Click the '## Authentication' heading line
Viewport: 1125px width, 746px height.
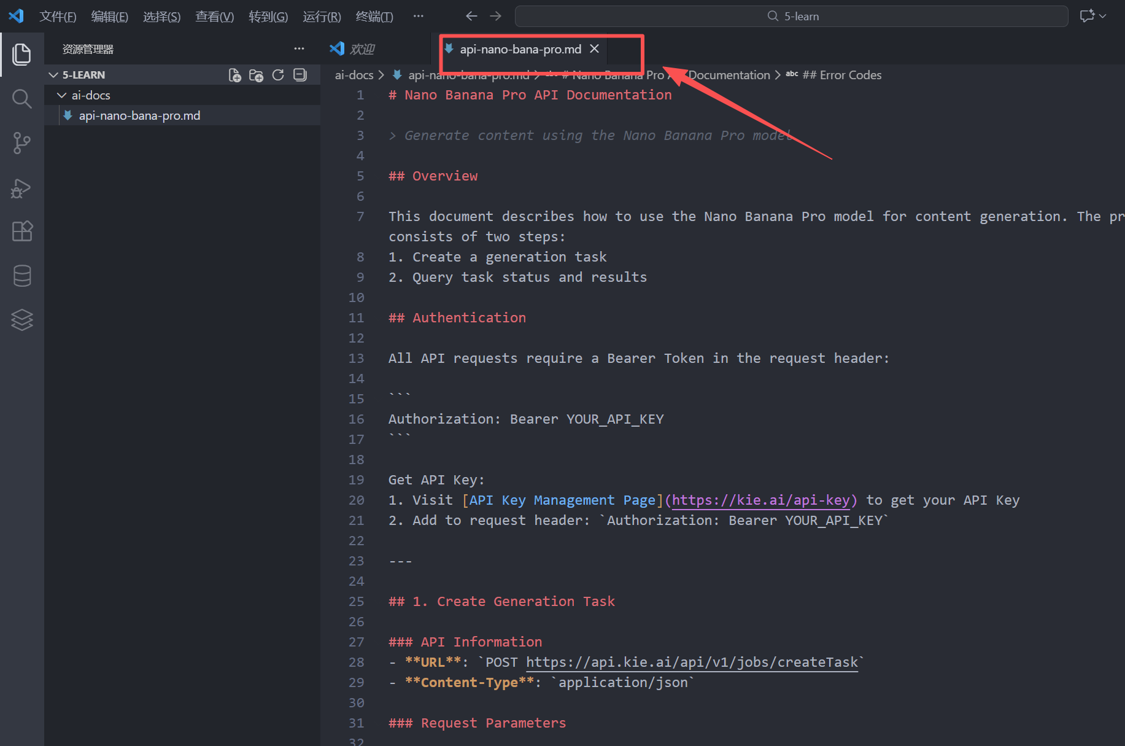(457, 318)
